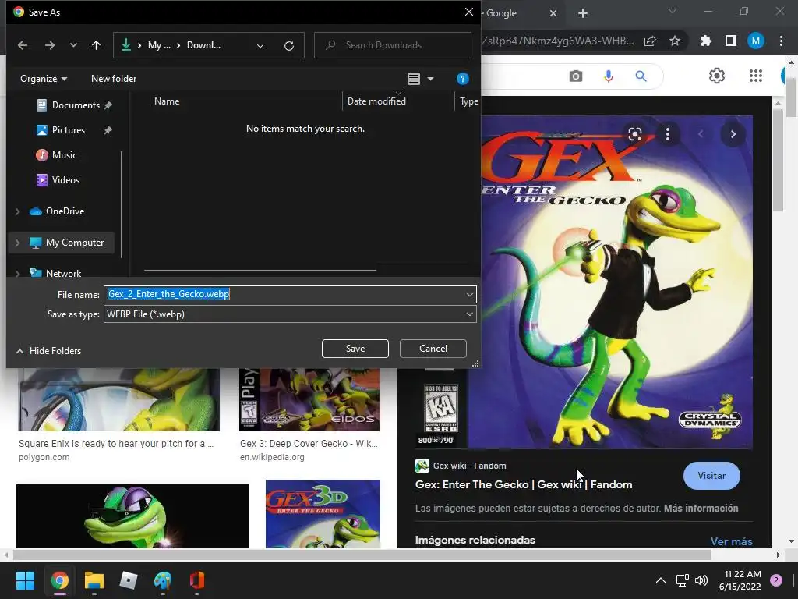Open Gex 3D Enter the Gecko thumbnail
The height and width of the screenshot is (599, 798).
click(x=323, y=514)
